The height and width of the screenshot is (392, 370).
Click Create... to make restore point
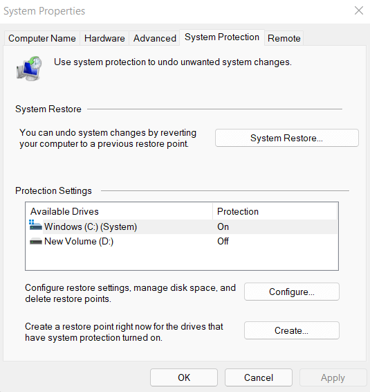pos(292,330)
